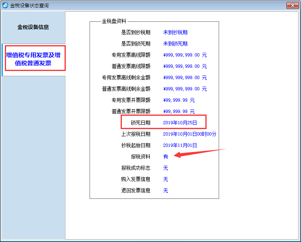Open the 金税设备信息 tab
This screenshot has width=301, height=242.
pos(33,27)
